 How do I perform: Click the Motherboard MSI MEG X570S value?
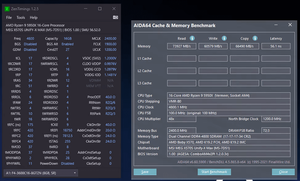(229, 148)
